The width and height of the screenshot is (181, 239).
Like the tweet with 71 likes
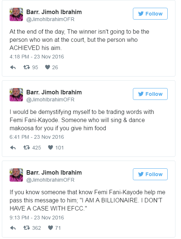click(x=50, y=228)
